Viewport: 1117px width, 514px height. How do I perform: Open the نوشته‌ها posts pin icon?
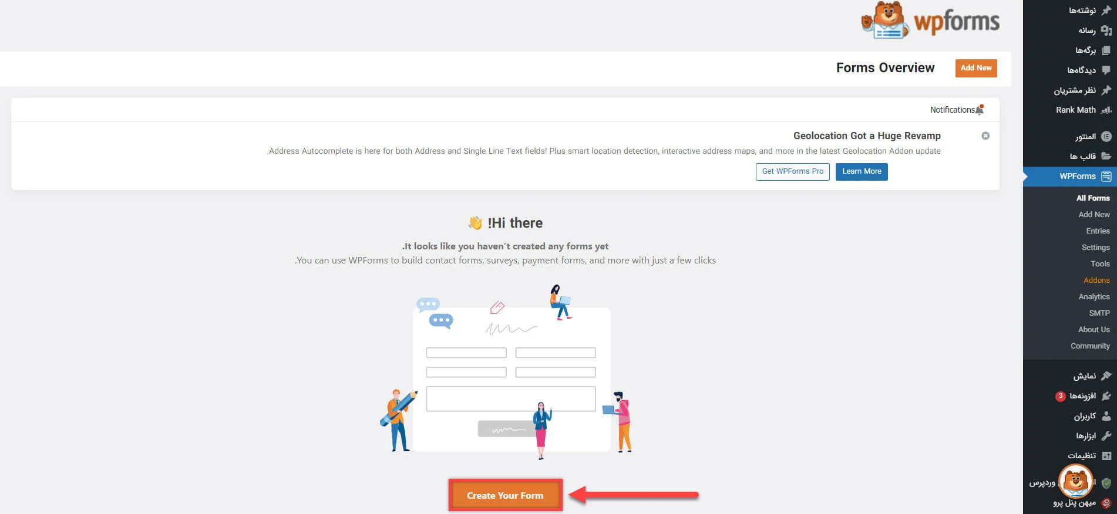coord(1106,10)
